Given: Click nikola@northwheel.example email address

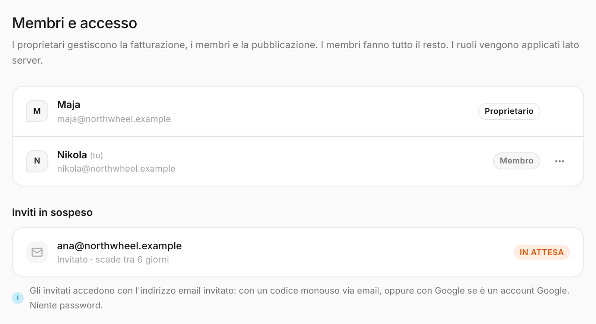Looking at the screenshot, I should click(x=116, y=169).
